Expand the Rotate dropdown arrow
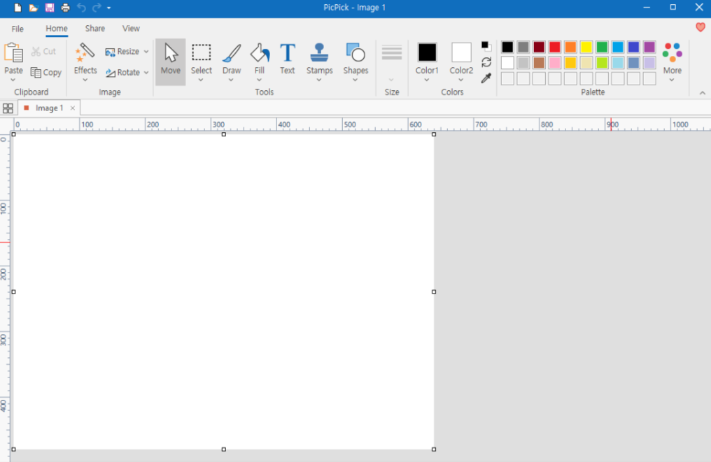Screen dimensions: 711x462 click(146, 73)
